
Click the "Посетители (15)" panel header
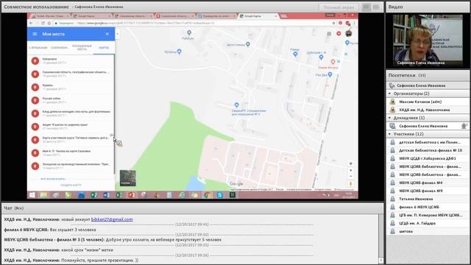(428, 75)
